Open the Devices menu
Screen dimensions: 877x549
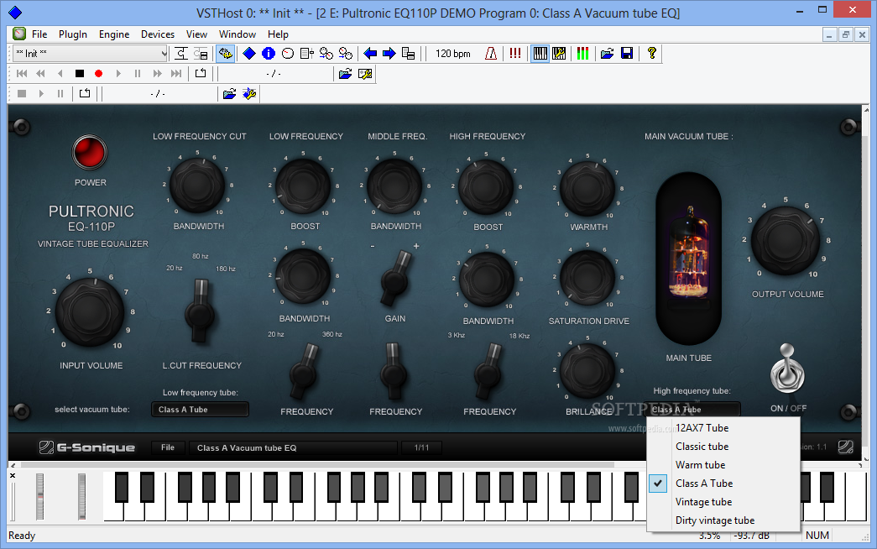coord(158,34)
